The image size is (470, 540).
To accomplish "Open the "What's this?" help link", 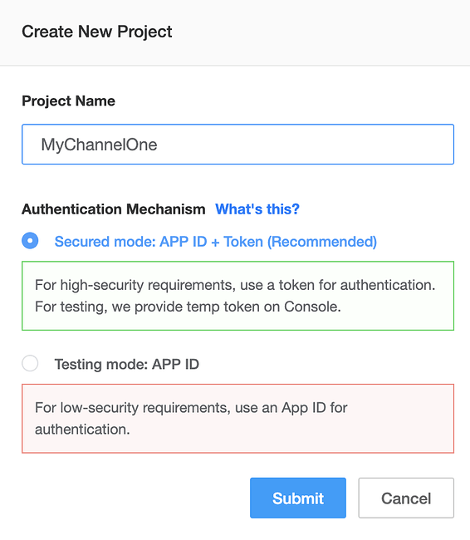I will 257,209.
